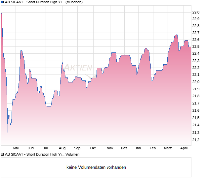Select the 'Nov.' label on the time axis
This screenshot has height=180, width=205.
pyautogui.click(x=110, y=148)
